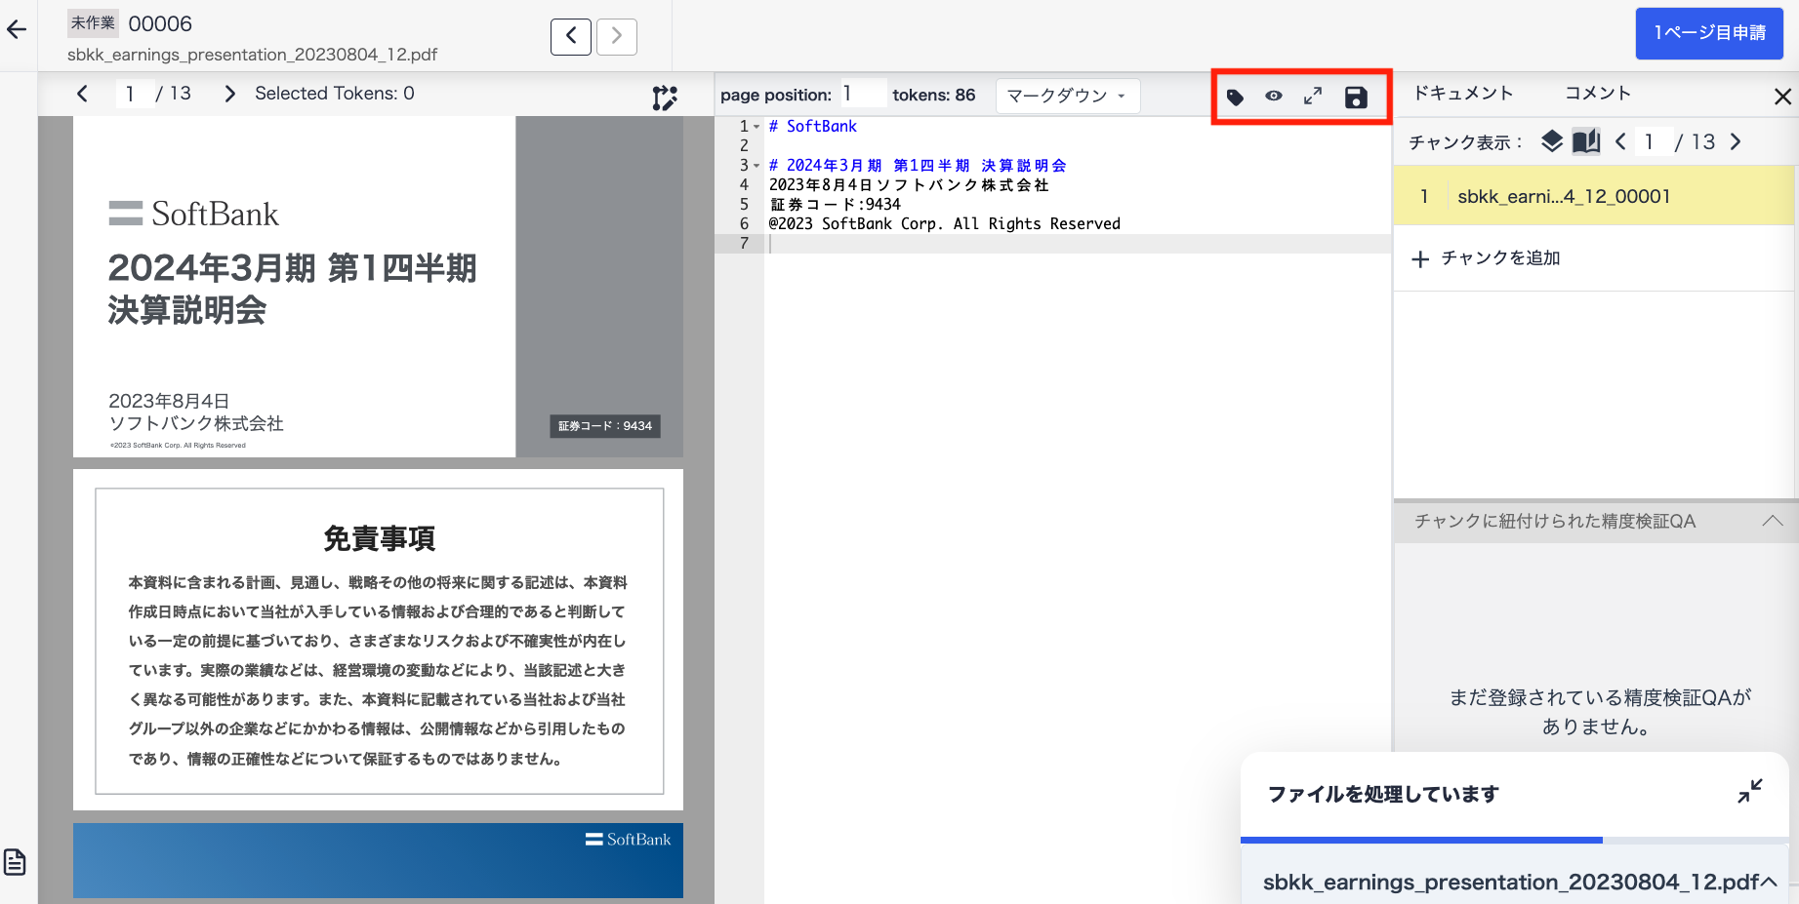Viewport: 1799px width, 904px height.
Task: Minimize the file processing popup
Action: point(1750,791)
